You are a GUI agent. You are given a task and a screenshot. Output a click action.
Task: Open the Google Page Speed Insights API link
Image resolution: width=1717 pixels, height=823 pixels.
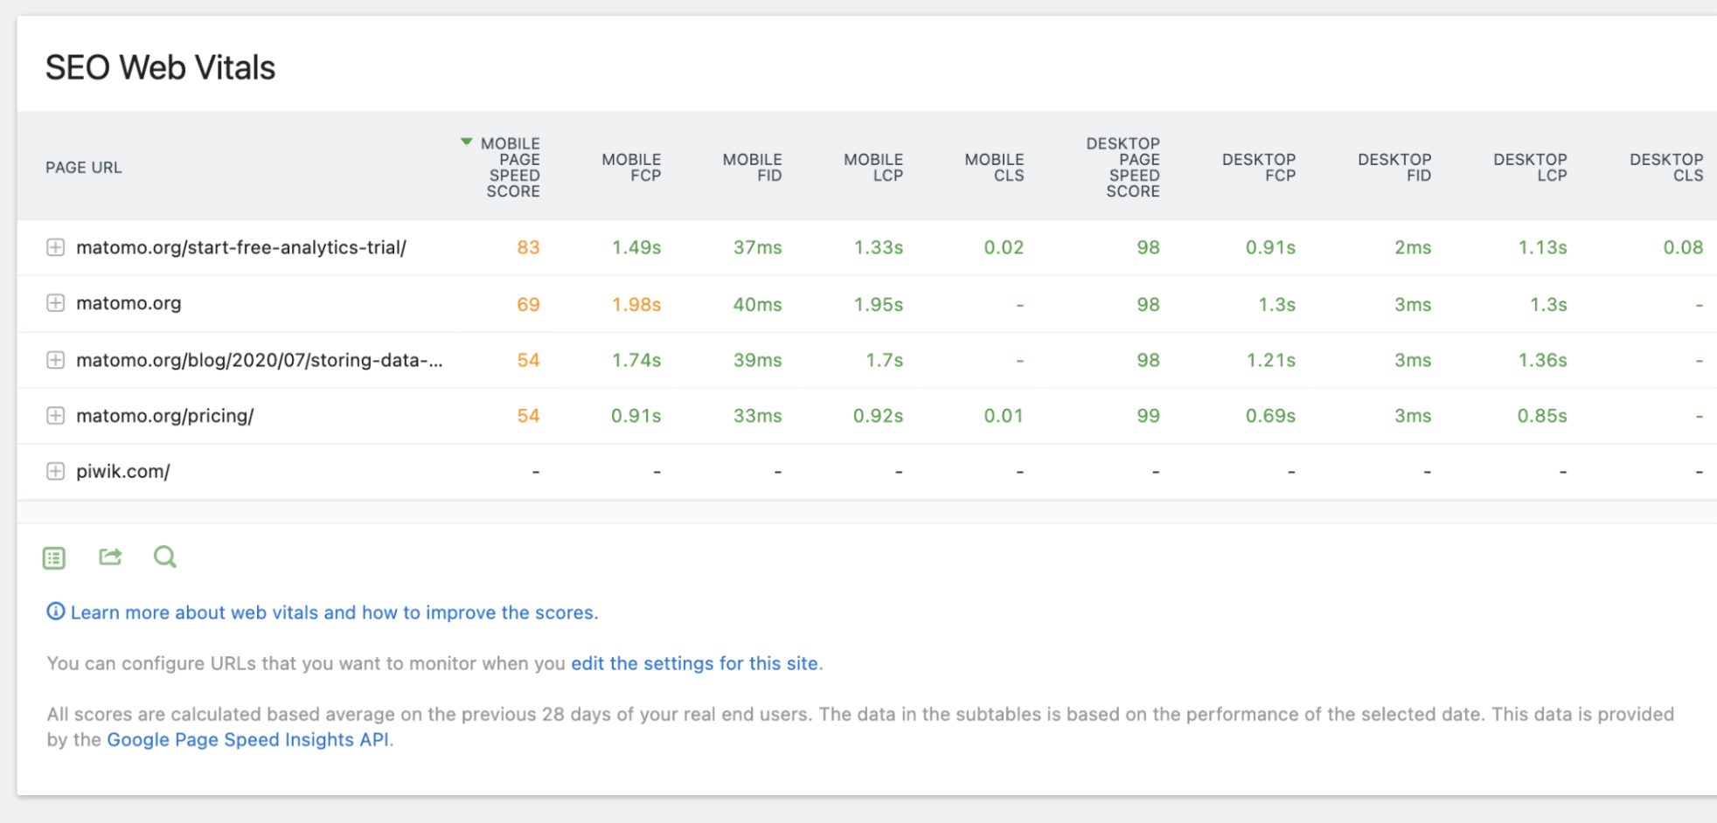pyautogui.click(x=249, y=739)
